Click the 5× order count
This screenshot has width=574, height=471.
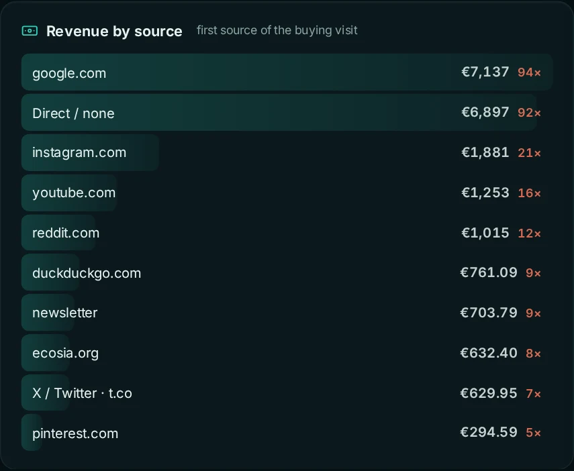[533, 433]
